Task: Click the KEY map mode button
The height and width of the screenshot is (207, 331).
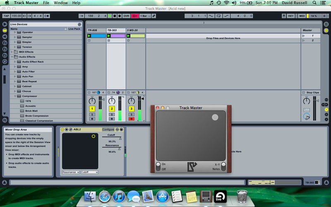Action: [291, 16]
